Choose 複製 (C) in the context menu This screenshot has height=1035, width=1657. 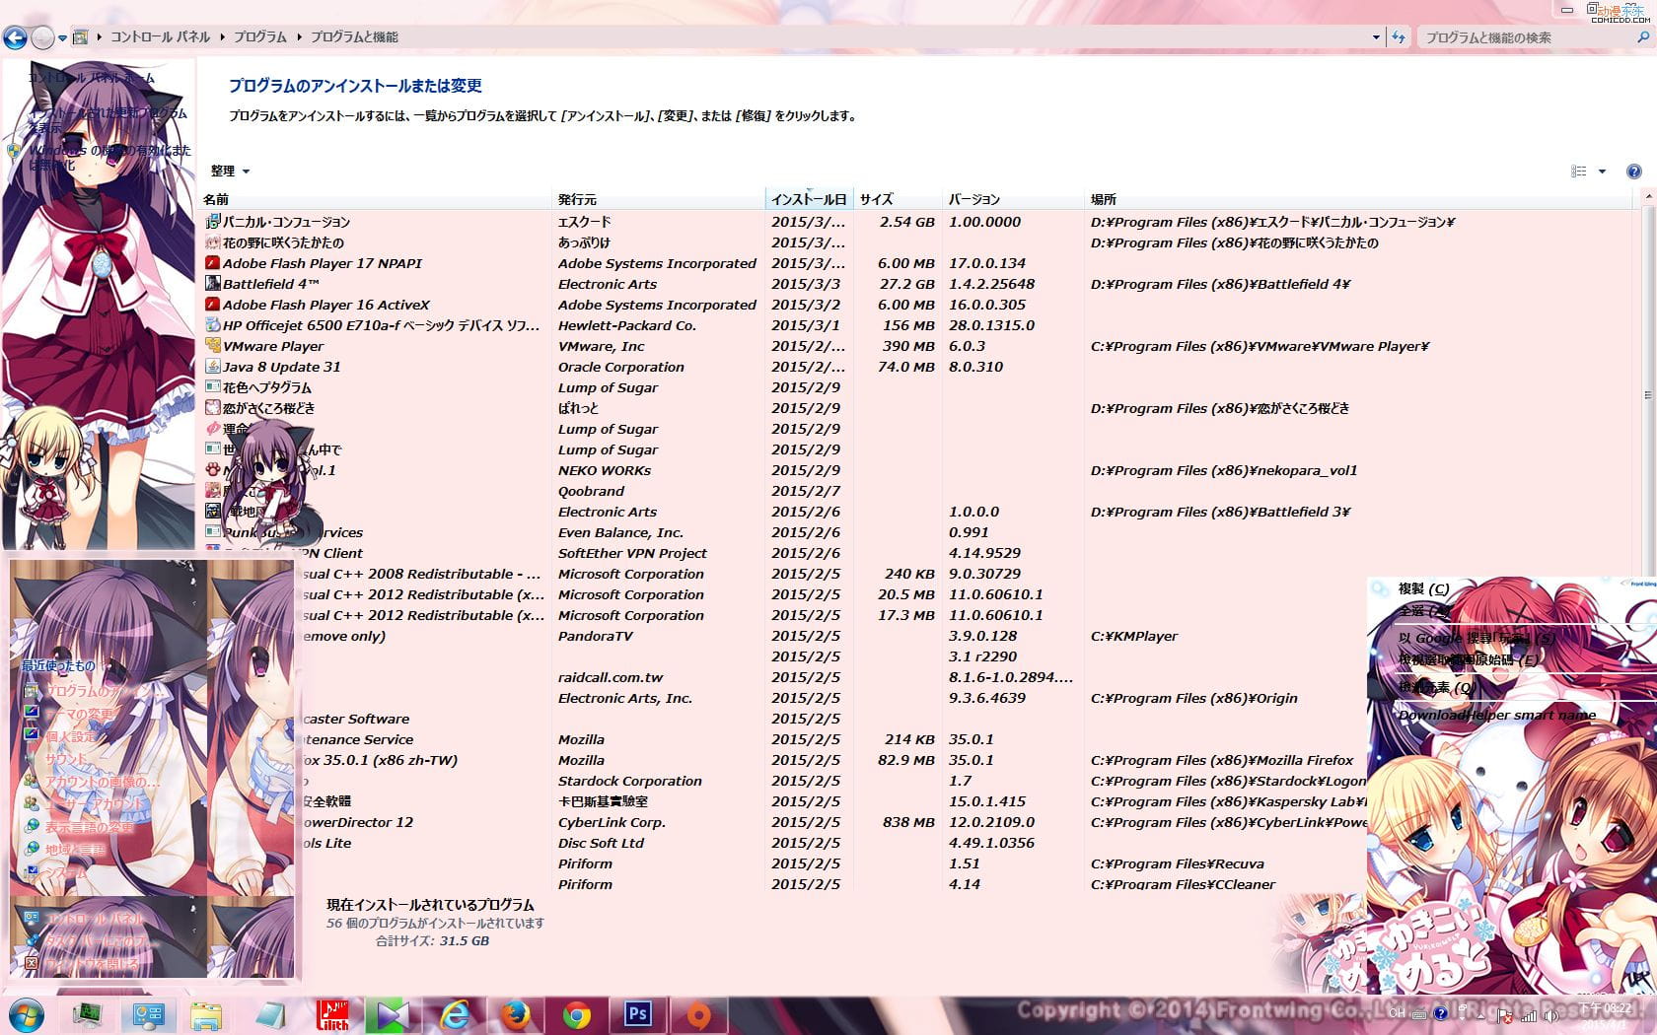click(x=1423, y=588)
